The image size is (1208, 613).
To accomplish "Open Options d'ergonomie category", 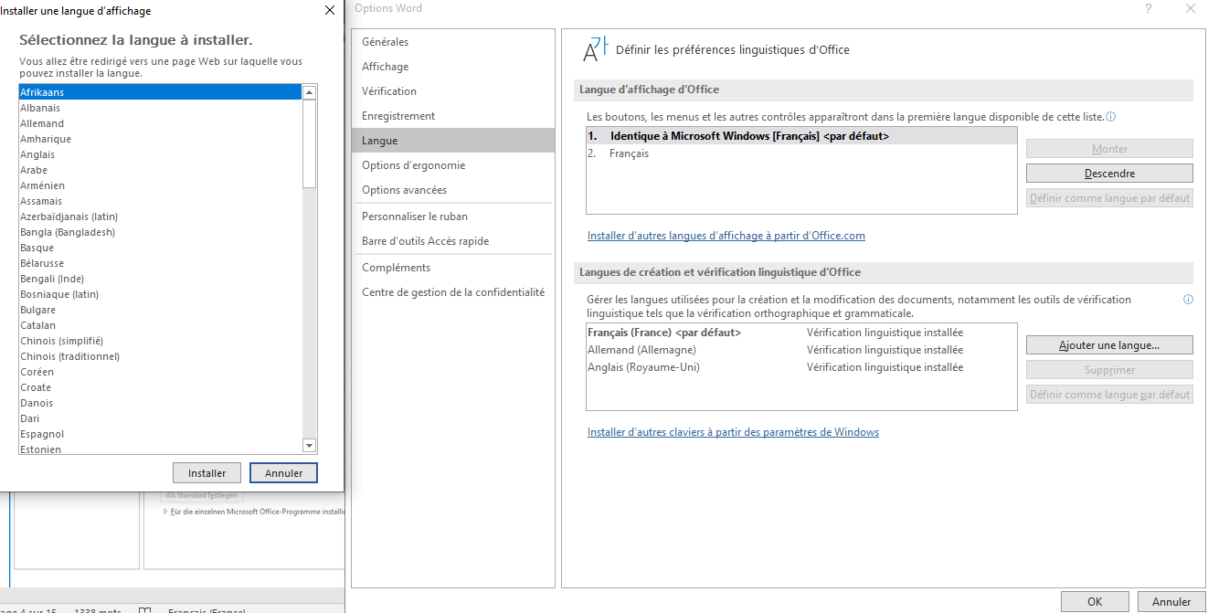I will point(452,165).
